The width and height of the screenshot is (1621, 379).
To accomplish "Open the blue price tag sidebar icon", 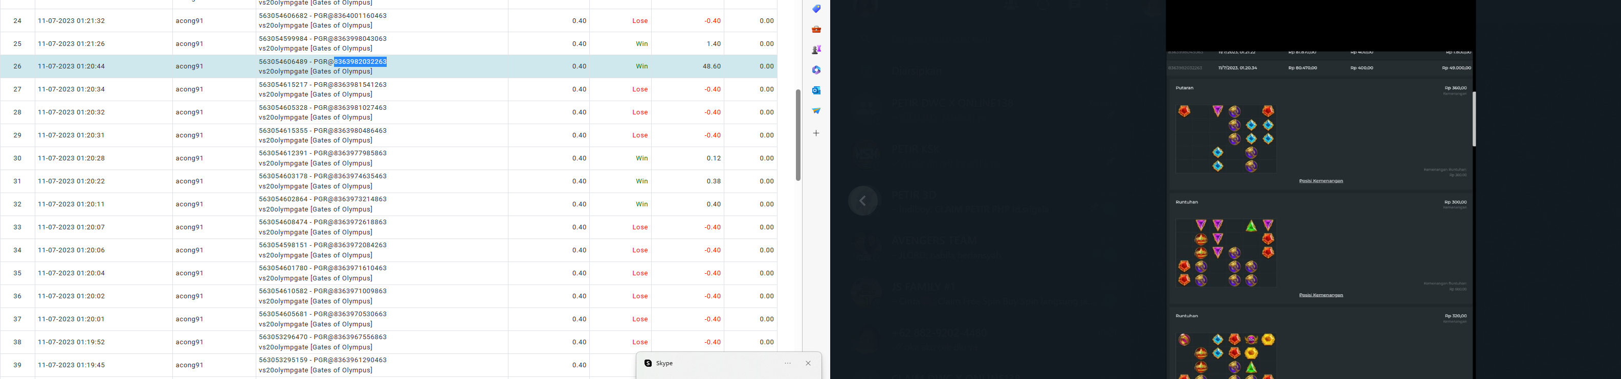I will (x=816, y=9).
